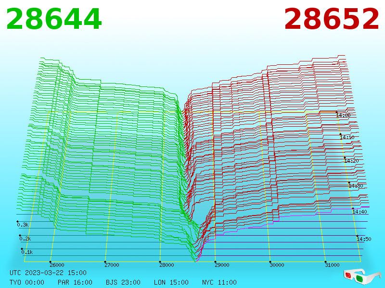Viewport: 385px width, 288px height.
Task: Click the TYO 00:00 Tokyo time
Action: [x=27, y=282]
